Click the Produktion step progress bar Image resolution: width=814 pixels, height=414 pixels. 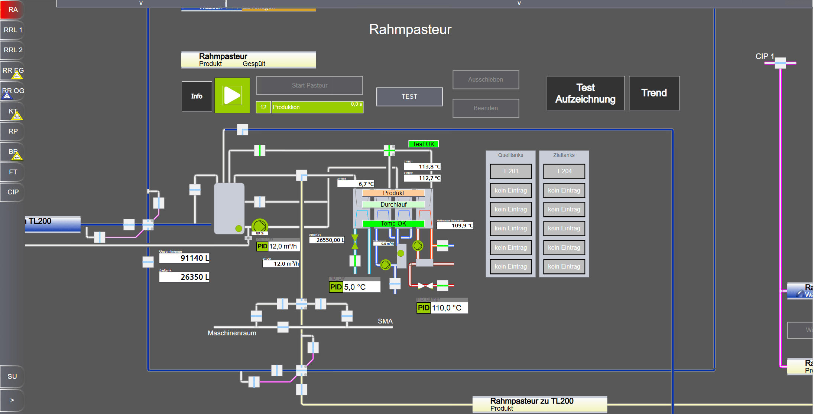click(x=317, y=107)
